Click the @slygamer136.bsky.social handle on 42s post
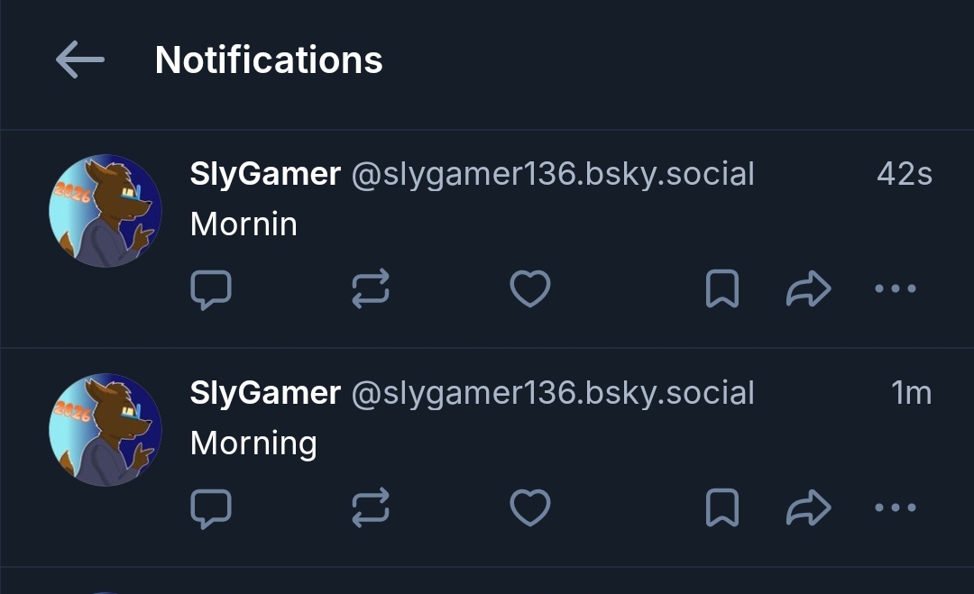The width and height of the screenshot is (974, 594). coord(552,174)
